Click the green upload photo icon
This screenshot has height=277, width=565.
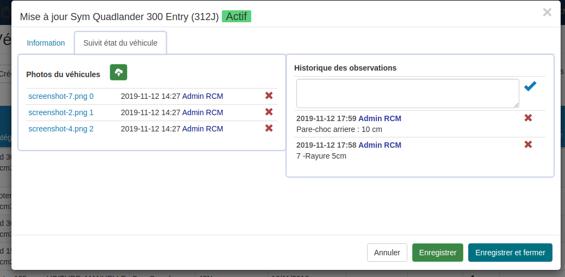click(119, 72)
